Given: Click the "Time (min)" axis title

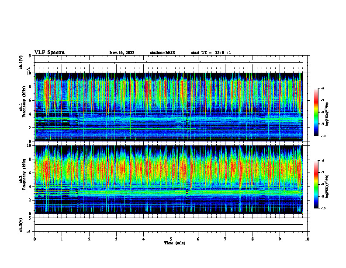Looking at the screenshot, I should coord(175,243).
